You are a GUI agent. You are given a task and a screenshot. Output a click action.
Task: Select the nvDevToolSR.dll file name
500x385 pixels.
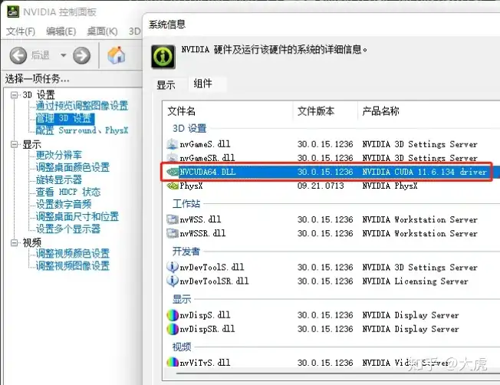point(214,281)
